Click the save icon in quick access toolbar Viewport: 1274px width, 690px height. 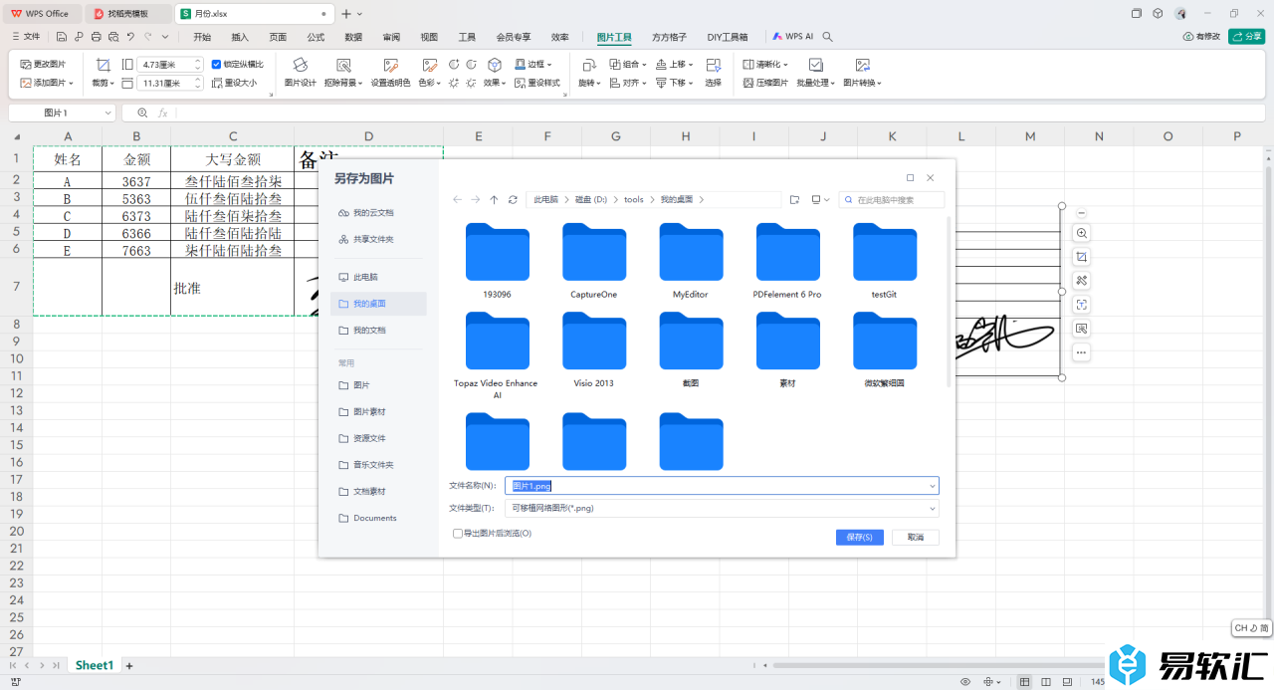coord(62,37)
